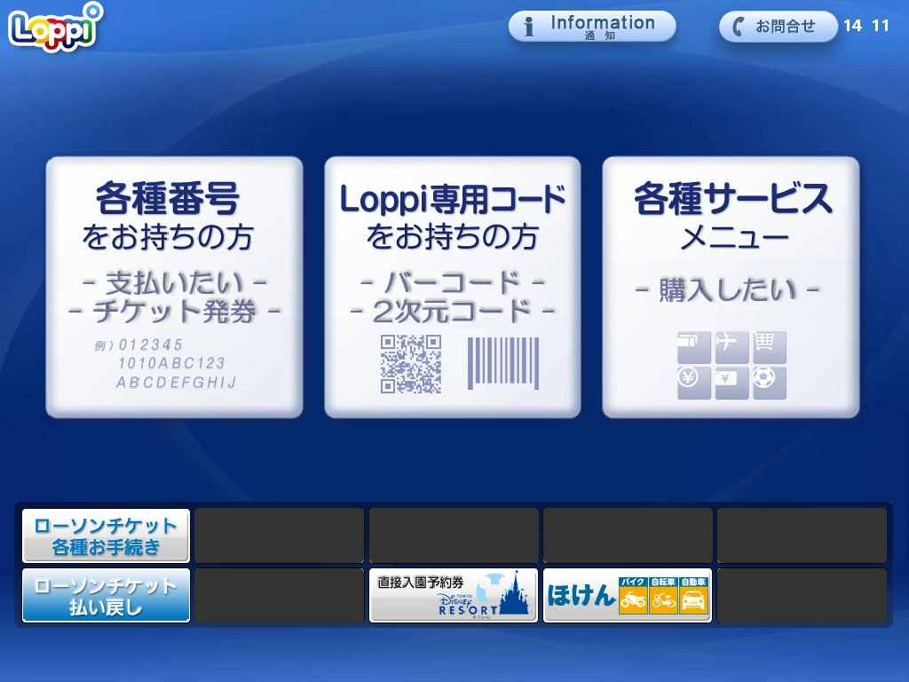Select ローソンチケット 払い戻し
This screenshot has height=682, width=909.
click(x=106, y=596)
